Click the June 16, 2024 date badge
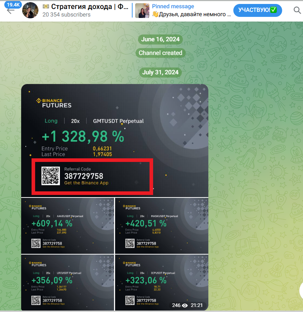 (160, 39)
